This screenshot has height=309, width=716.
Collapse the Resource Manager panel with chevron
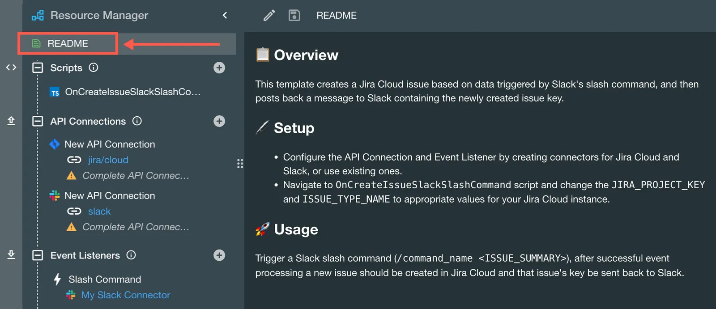225,15
